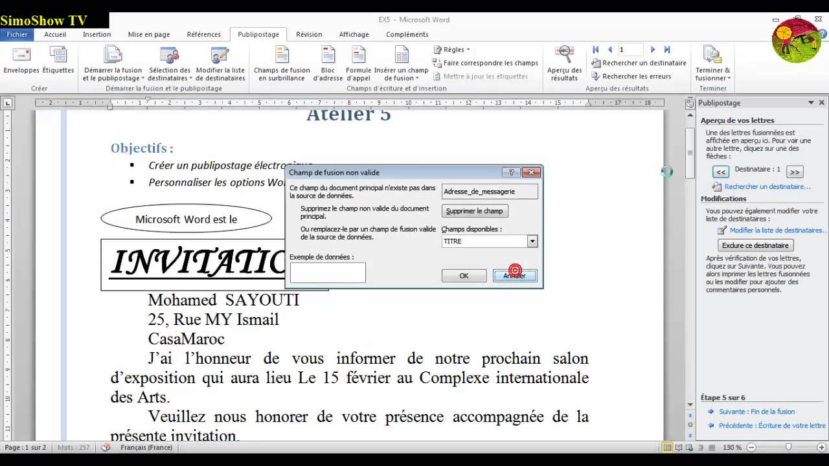Go to first record arrow

(x=596, y=49)
